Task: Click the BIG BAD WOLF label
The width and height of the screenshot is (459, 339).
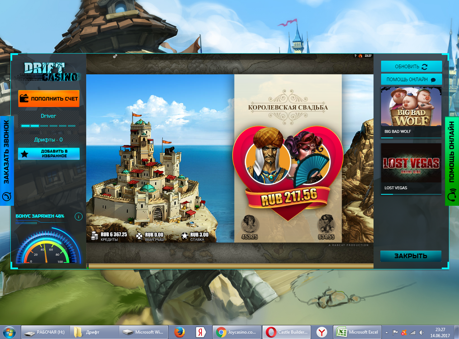Action: 398,131
